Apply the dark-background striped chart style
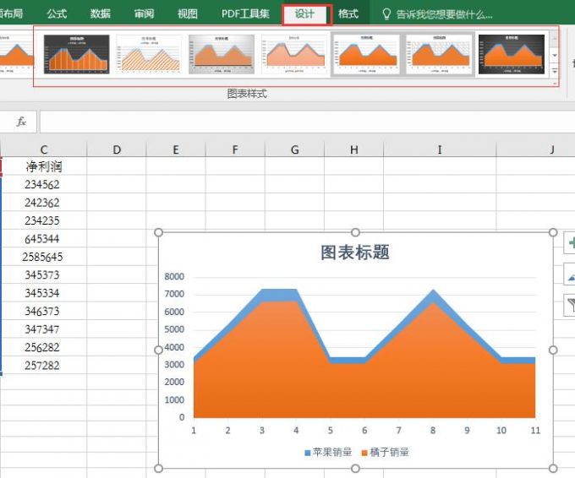575x478 pixels. pos(77,54)
